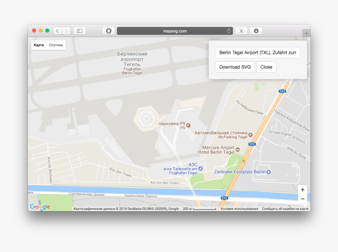Select the Zentraler Festplatz Berlin marker
The height and width of the screenshot is (252, 338).
coord(268,172)
